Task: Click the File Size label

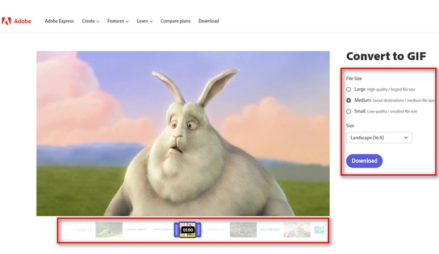Action: 354,78
